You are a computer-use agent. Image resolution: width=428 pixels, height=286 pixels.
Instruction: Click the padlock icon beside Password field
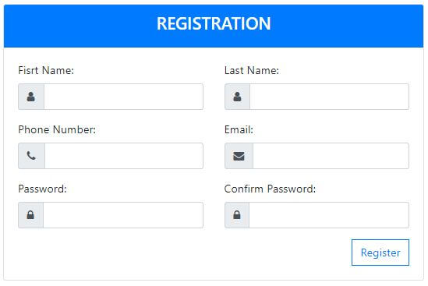pos(30,215)
